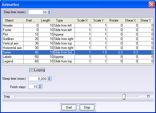Click the Step slider handle
Screen dimensions: 156x113
pos(124,96)
